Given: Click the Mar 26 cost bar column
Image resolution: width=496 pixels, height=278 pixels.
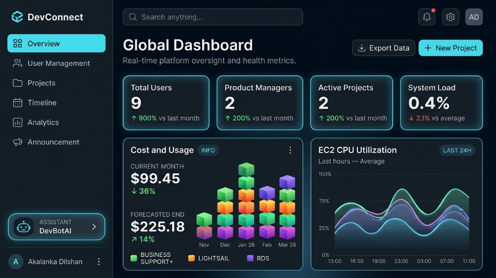Looking at the screenshot, I should click(x=287, y=207).
